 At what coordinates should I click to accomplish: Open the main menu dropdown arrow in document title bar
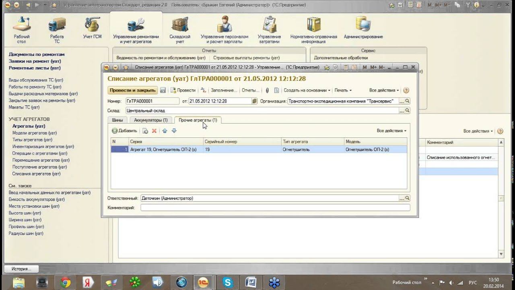click(x=115, y=67)
